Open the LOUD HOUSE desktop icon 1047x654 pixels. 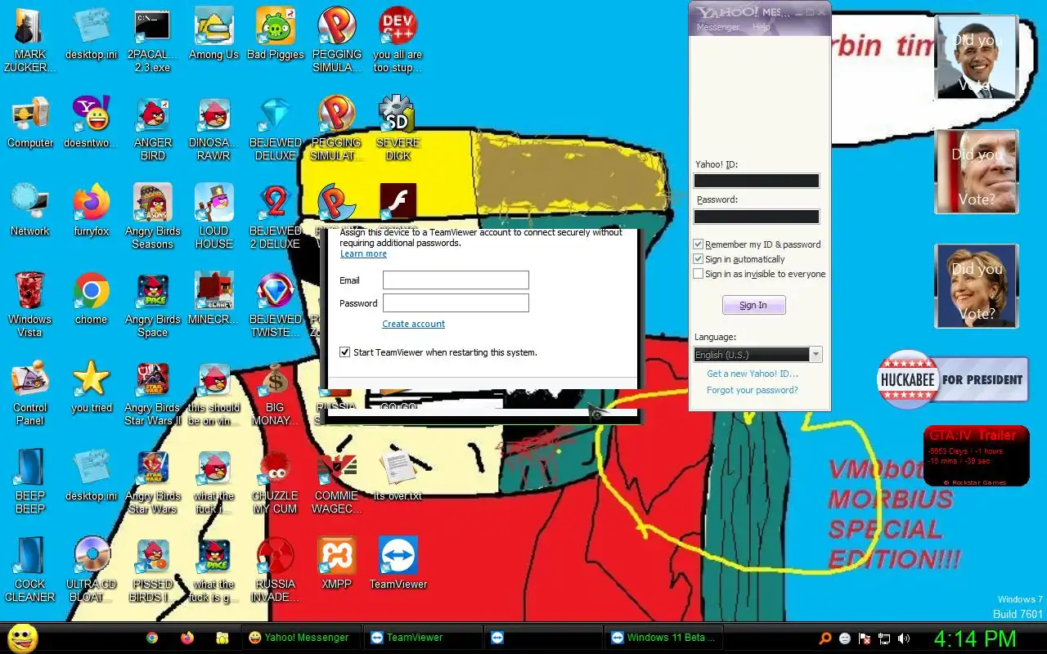click(213, 216)
